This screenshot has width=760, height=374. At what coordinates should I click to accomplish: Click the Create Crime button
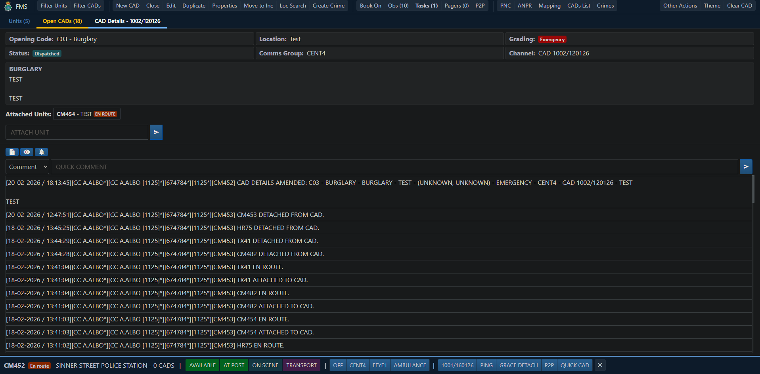click(x=328, y=6)
